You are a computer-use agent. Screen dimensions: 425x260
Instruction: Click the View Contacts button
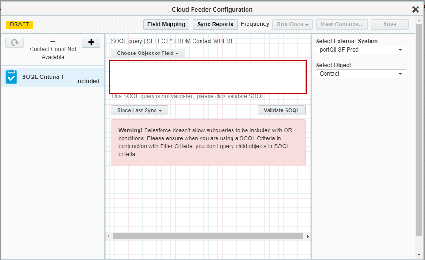tap(341, 24)
